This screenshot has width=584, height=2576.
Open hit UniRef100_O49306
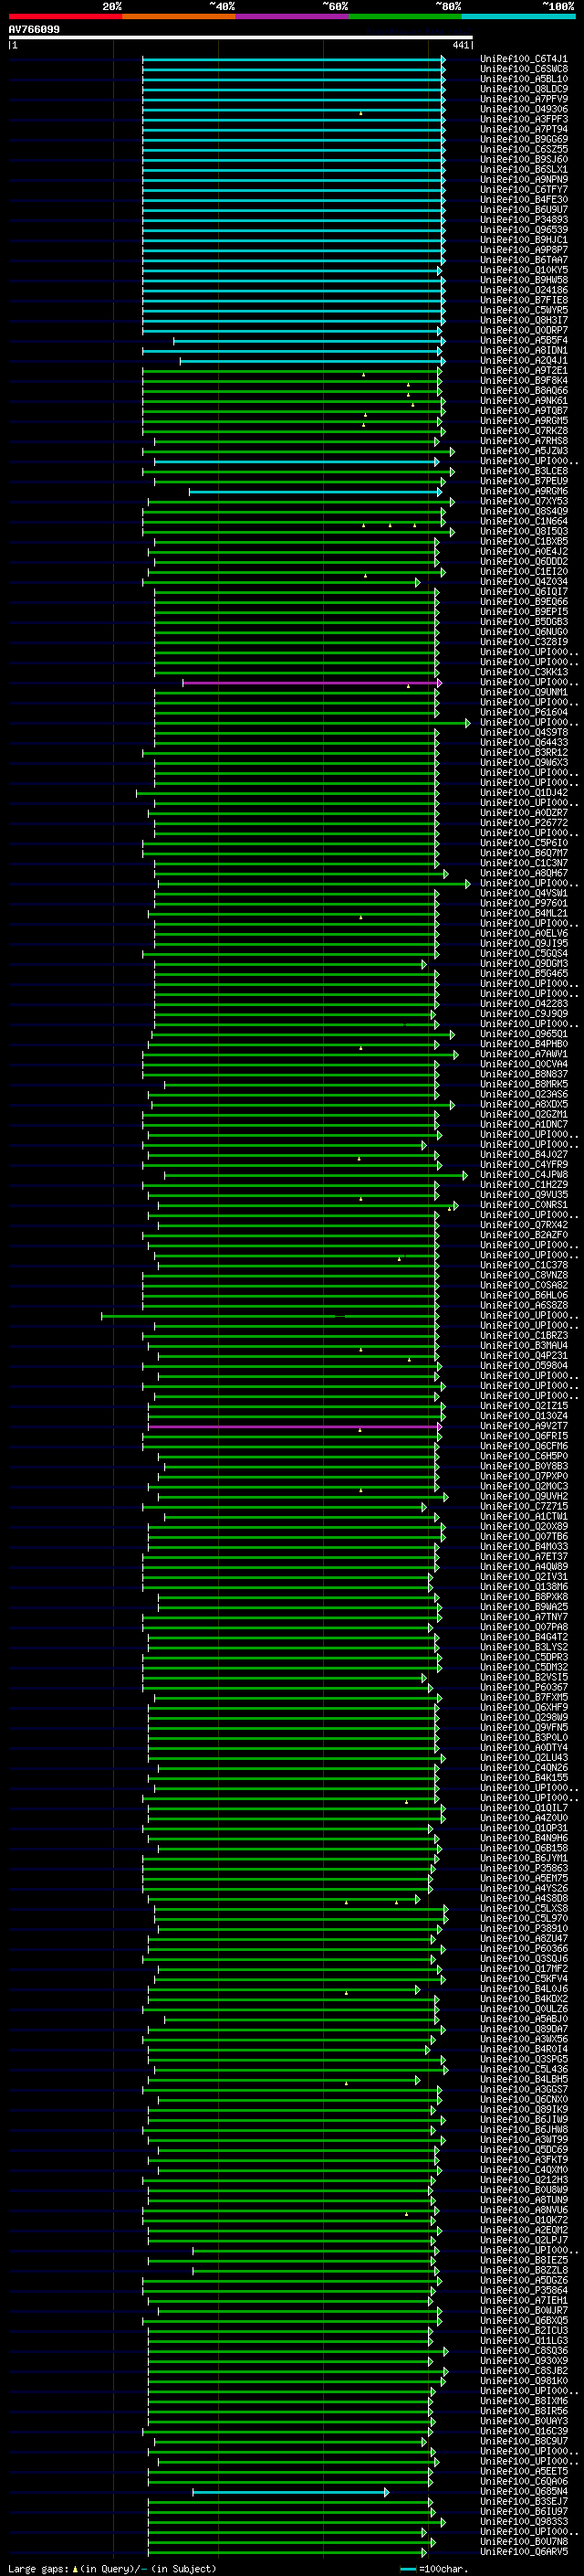click(x=524, y=109)
